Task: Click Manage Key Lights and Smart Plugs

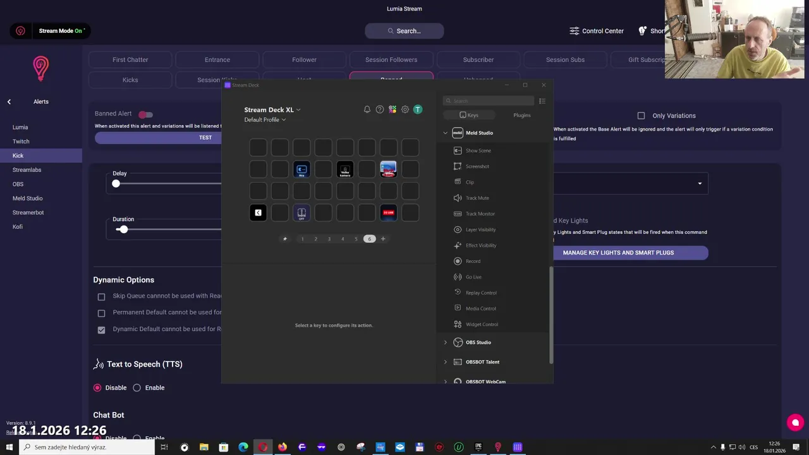Action: coord(618,253)
